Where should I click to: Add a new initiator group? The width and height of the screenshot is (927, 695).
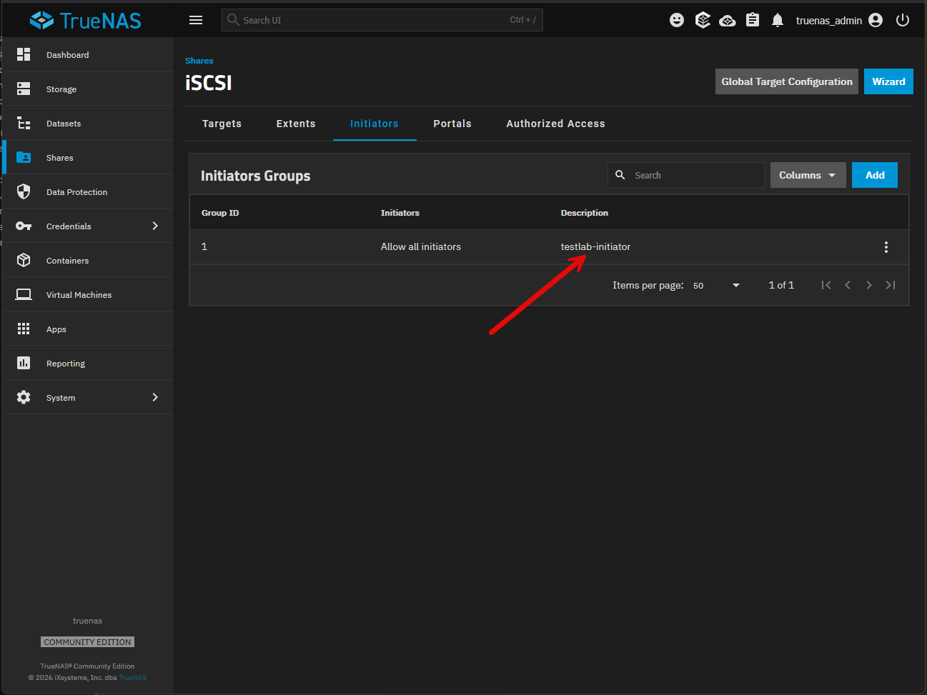875,175
